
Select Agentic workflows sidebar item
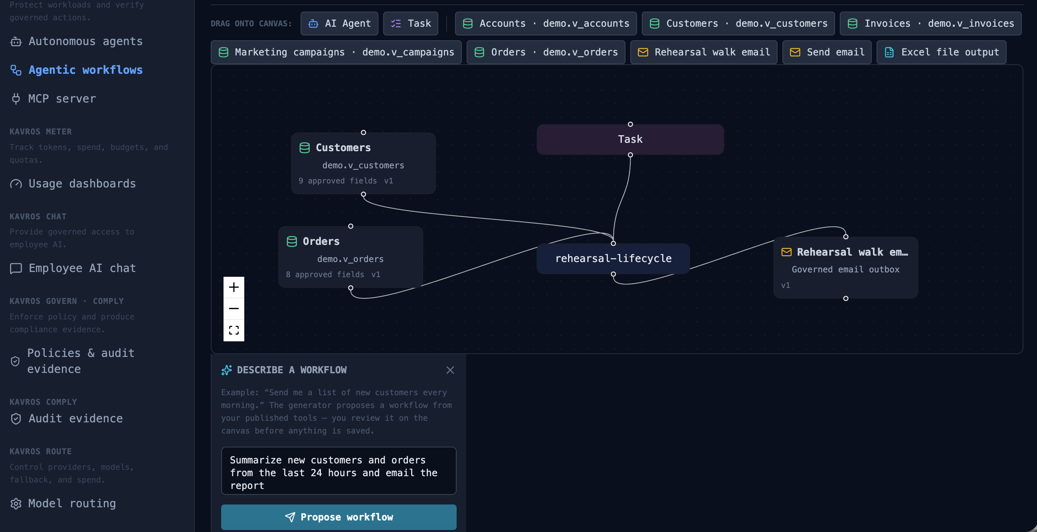(x=77, y=70)
